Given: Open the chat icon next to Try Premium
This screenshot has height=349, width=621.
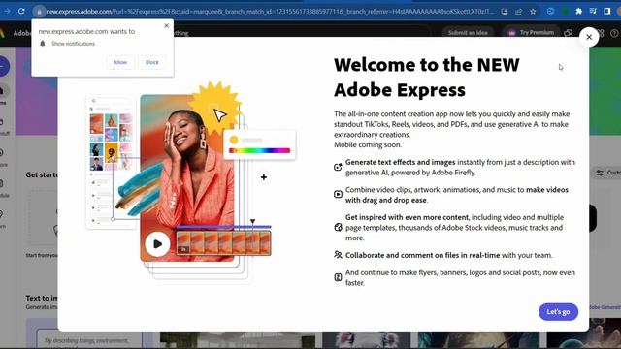Looking at the screenshot, I should click(569, 33).
